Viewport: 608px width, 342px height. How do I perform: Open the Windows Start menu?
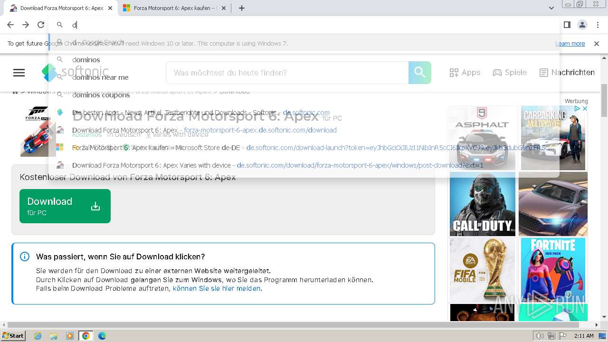click(x=13, y=336)
